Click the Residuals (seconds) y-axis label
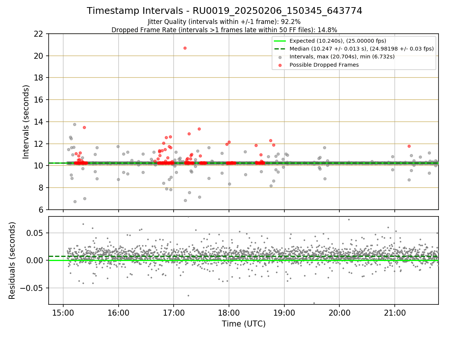Image resolution: width=449 pixels, height=337 pixels. point(12,261)
